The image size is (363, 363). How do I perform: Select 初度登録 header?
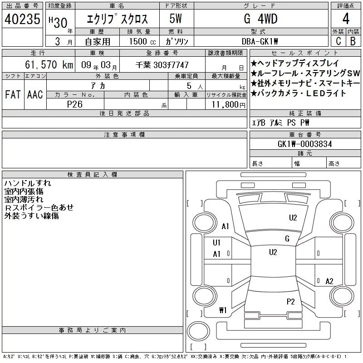pos(60,6)
